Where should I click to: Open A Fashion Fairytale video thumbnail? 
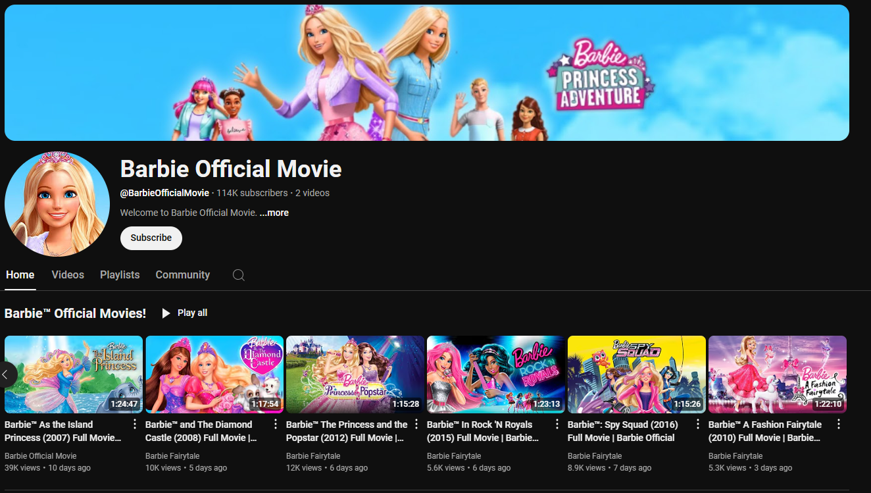pos(778,375)
